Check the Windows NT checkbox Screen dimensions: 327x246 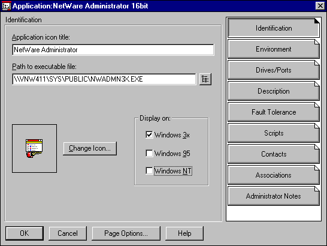[x=149, y=170]
